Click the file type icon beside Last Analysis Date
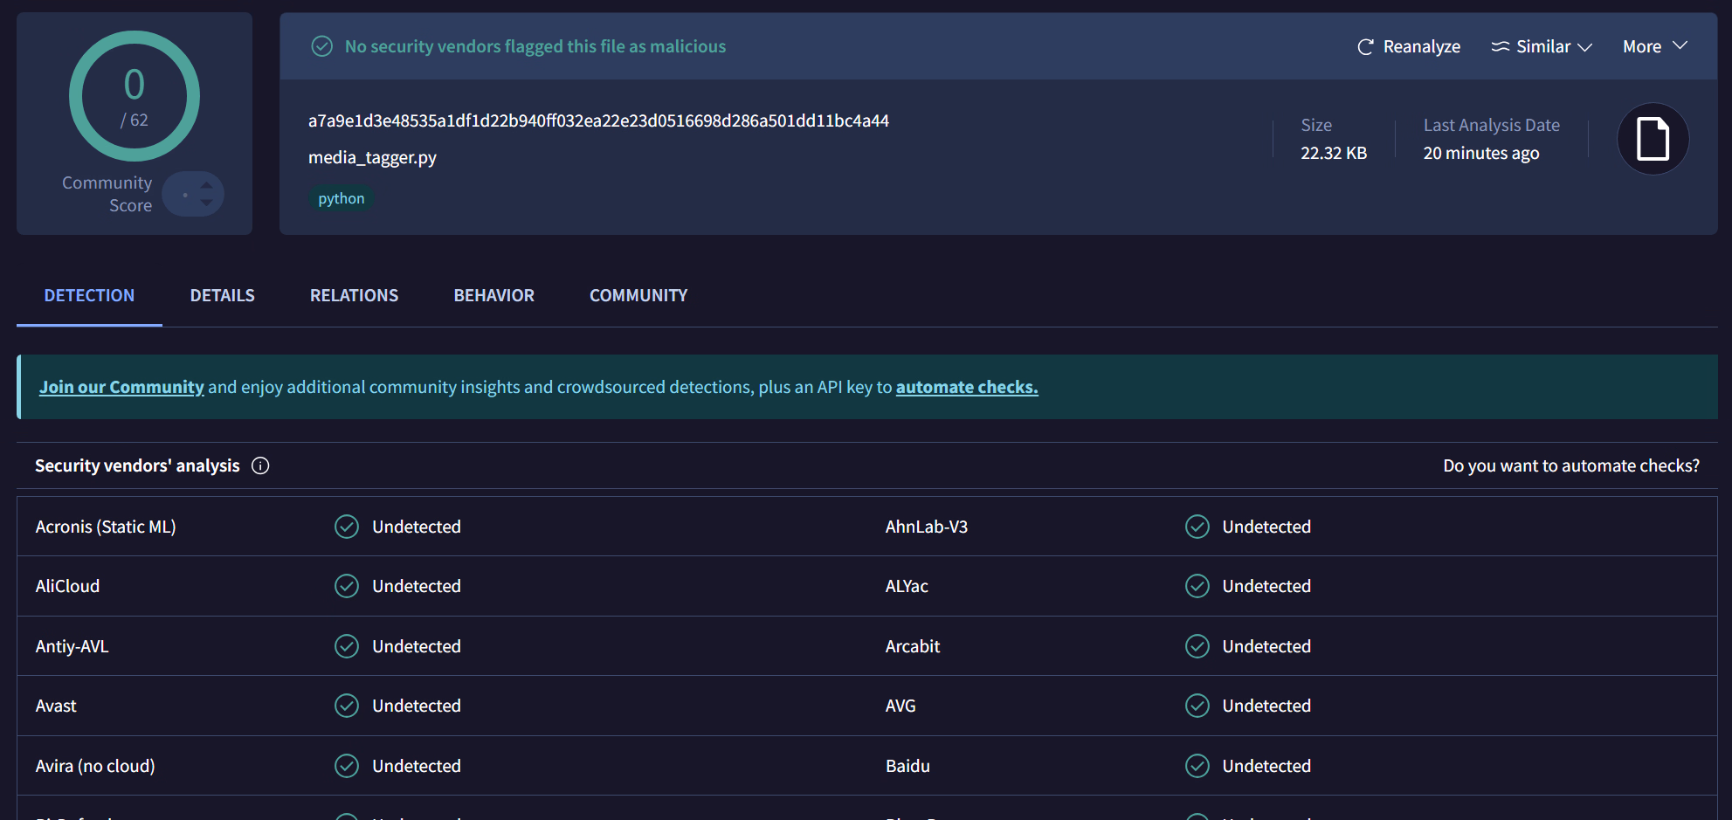 [x=1652, y=139]
